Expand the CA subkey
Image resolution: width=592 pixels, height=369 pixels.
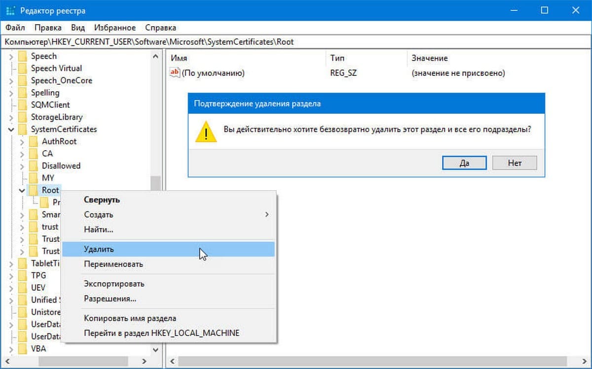[22, 154]
